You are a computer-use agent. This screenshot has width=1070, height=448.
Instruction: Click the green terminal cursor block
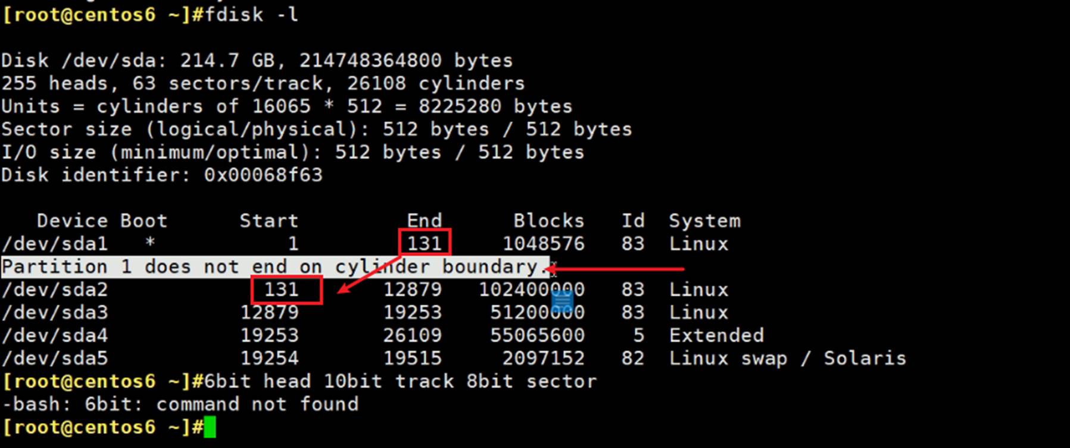coord(210,428)
